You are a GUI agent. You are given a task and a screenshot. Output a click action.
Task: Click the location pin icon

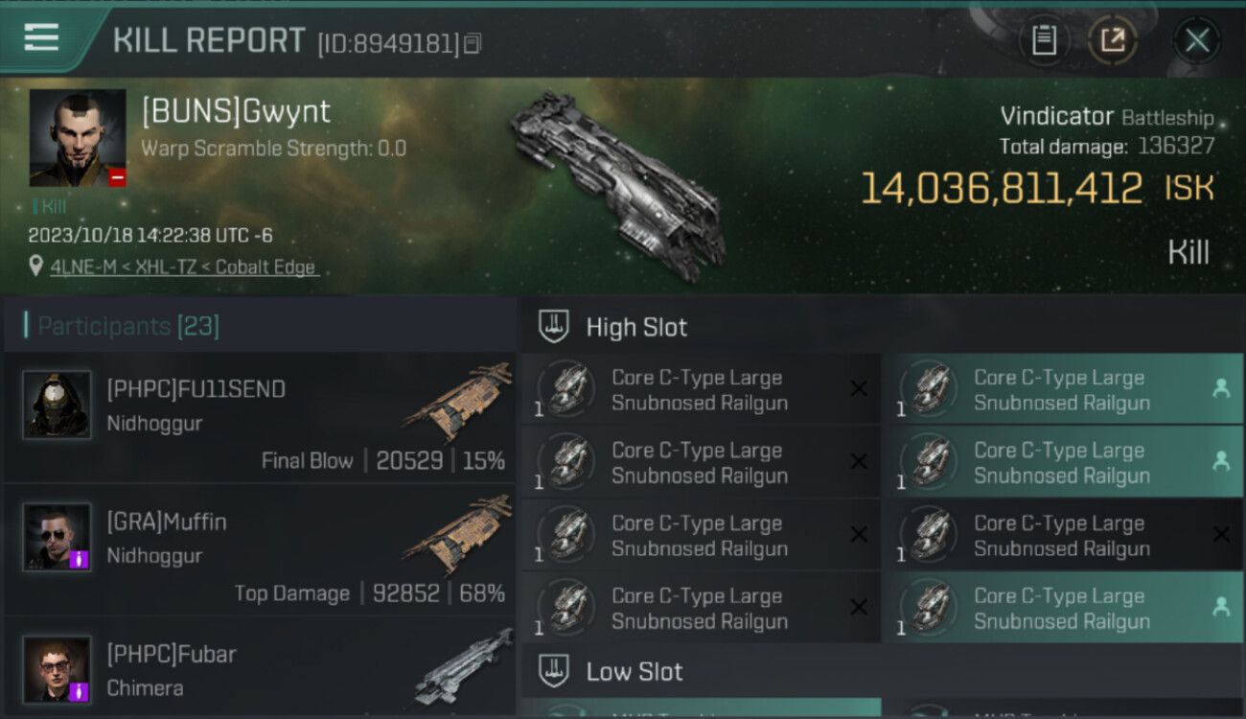36,267
